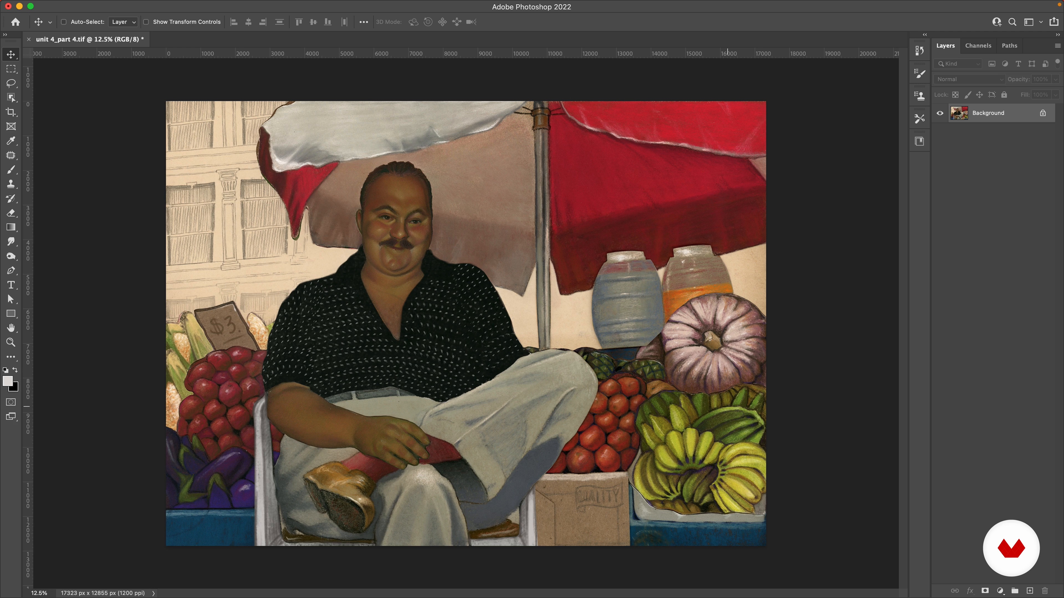Choose the History Brush tool

pos(11,199)
